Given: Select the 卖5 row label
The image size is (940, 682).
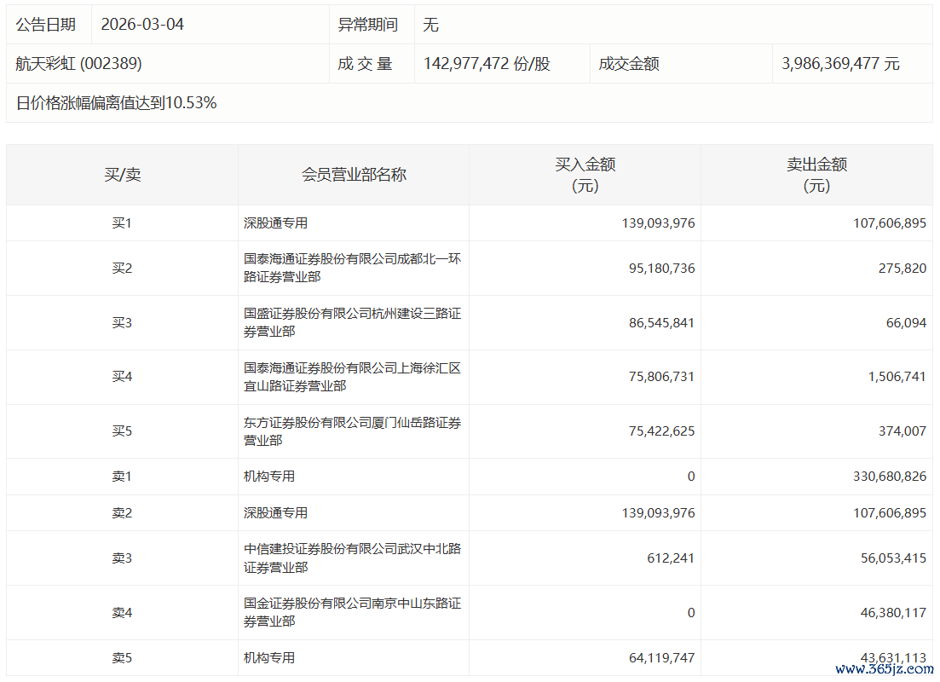Looking at the screenshot, I should coord(122,658).
